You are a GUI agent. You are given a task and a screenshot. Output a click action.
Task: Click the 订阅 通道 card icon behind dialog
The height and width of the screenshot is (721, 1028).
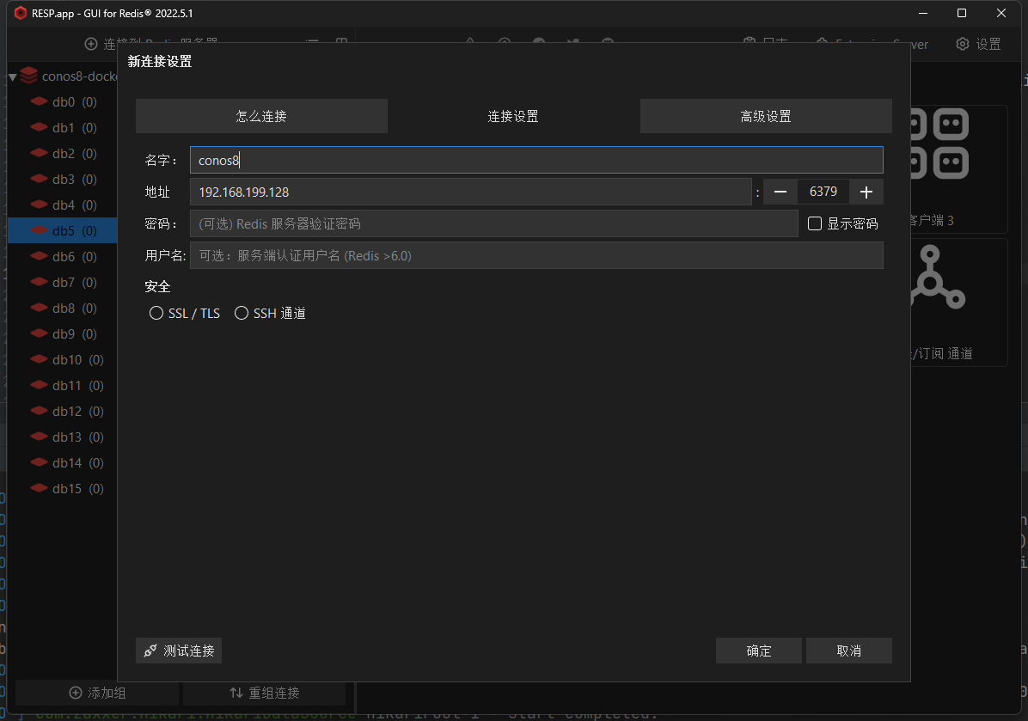pos(939,278)
